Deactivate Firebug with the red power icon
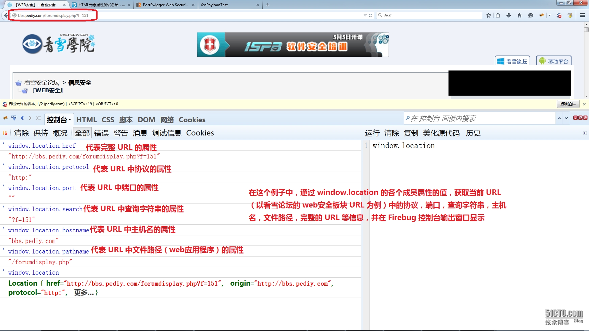This screenshot has height=331, width=589. coord(585,118)
